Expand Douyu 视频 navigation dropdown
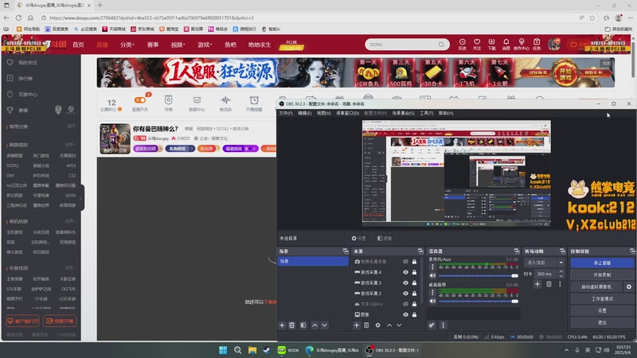Screen dimensions: 637x358 [x=178, y=45]
